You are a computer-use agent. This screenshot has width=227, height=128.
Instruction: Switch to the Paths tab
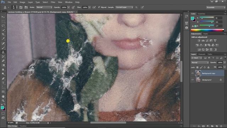pos(210,54)
